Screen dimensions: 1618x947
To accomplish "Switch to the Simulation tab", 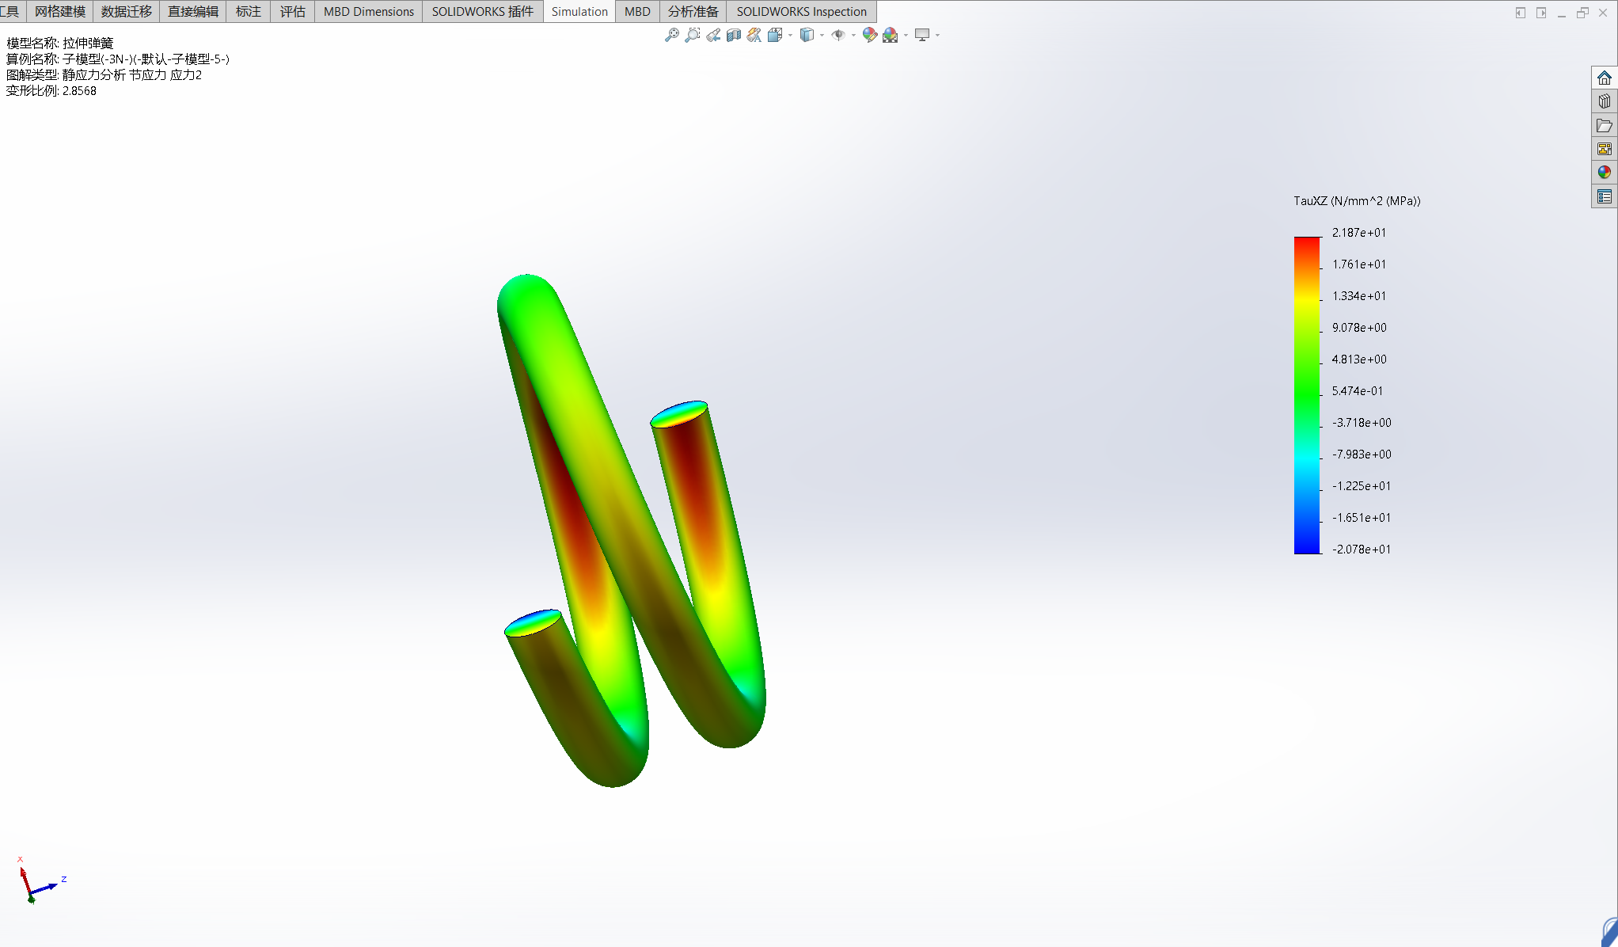I will pyautogui.click(x=579, y=11).
